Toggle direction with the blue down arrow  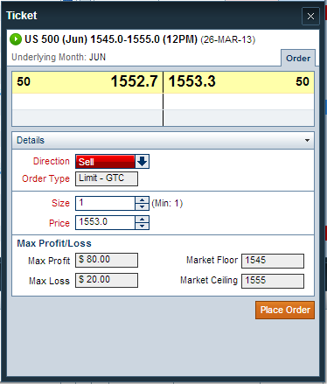coord(143,162)
